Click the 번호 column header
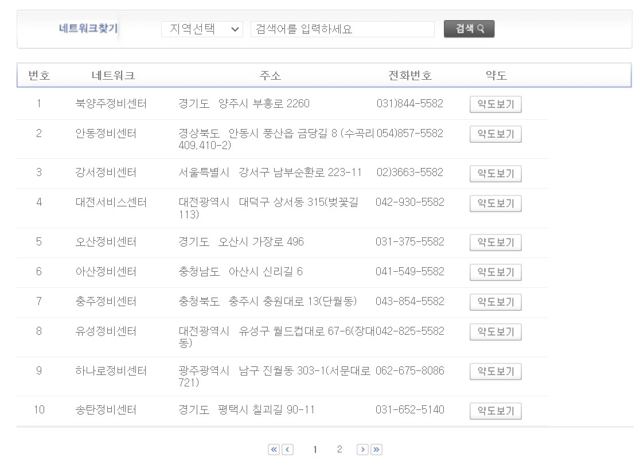 (39, 76)
